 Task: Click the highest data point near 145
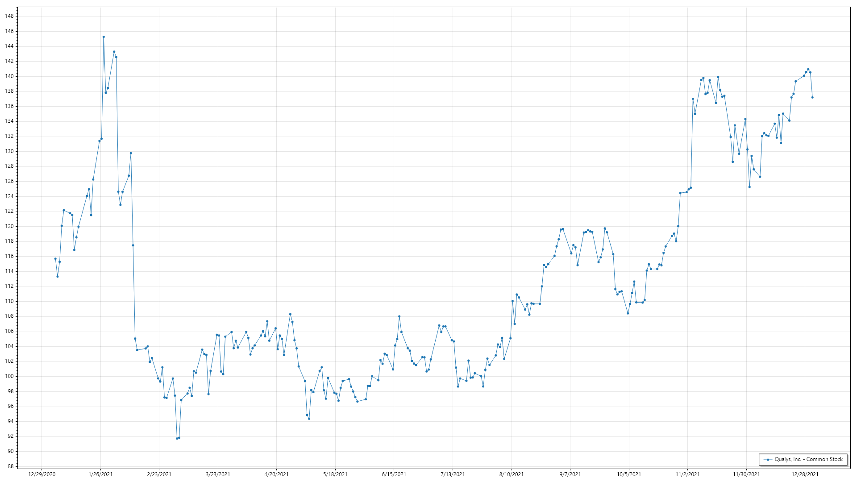coord(104,37)
